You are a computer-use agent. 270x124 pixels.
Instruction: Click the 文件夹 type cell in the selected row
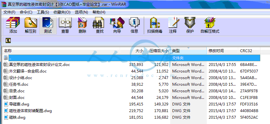(x=178, y=58)
